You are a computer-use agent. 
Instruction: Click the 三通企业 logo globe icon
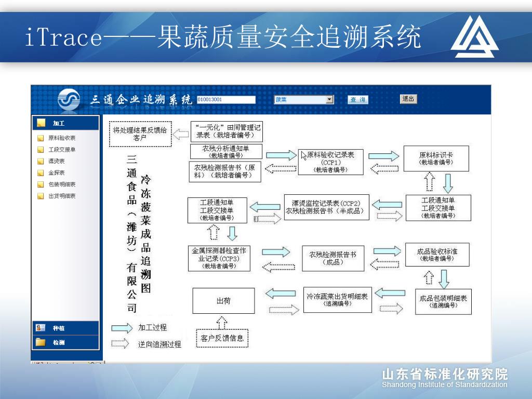[x=69, y=100]
